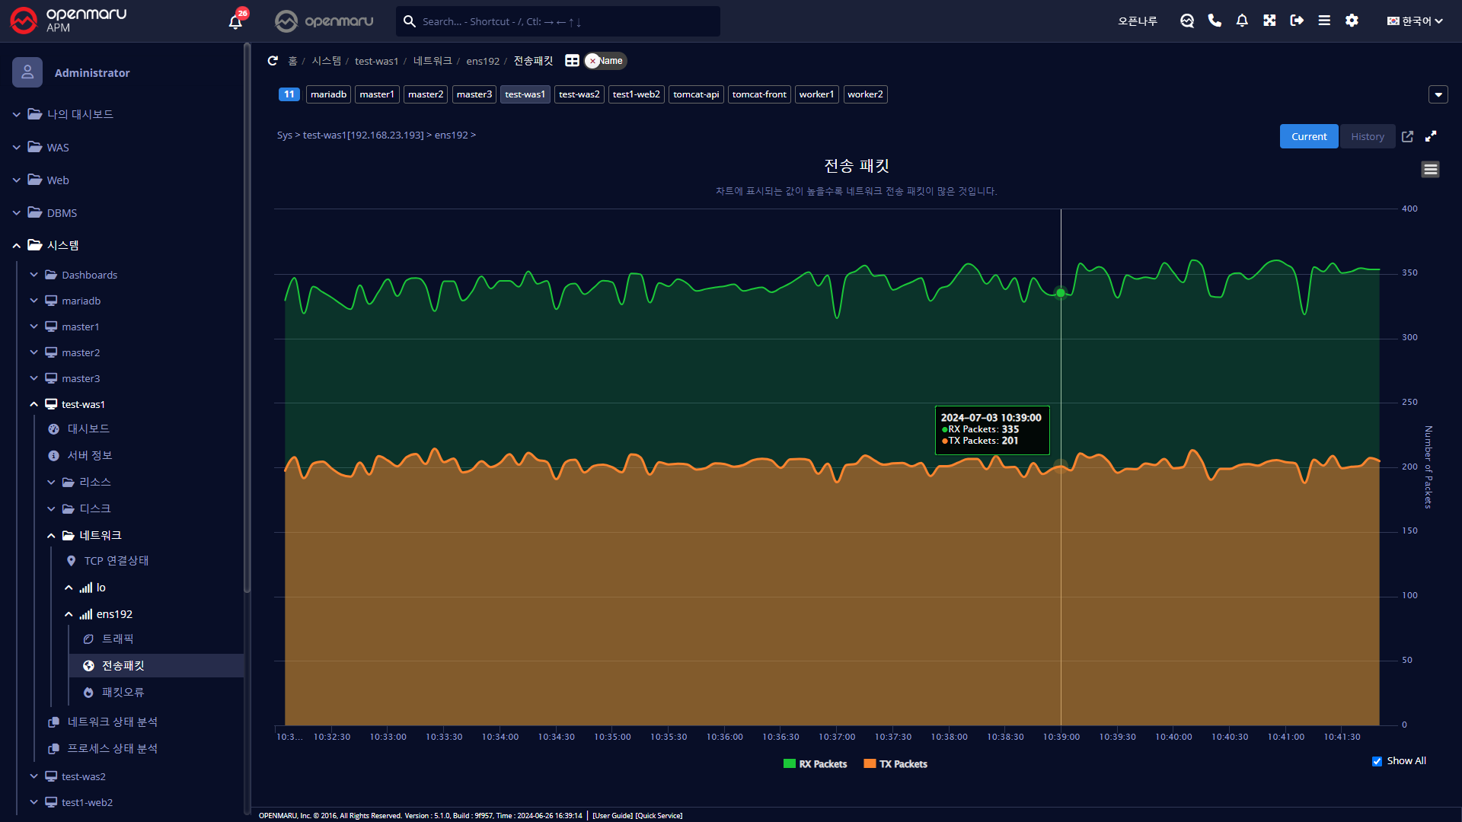Click the settings gear in top bar

1352,21
